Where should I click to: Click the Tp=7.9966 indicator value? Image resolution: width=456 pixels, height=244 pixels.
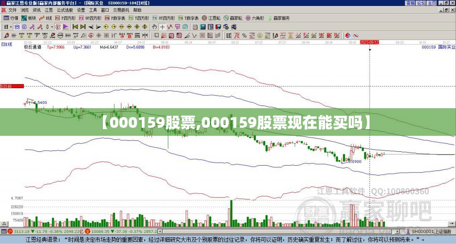(56, 47)
